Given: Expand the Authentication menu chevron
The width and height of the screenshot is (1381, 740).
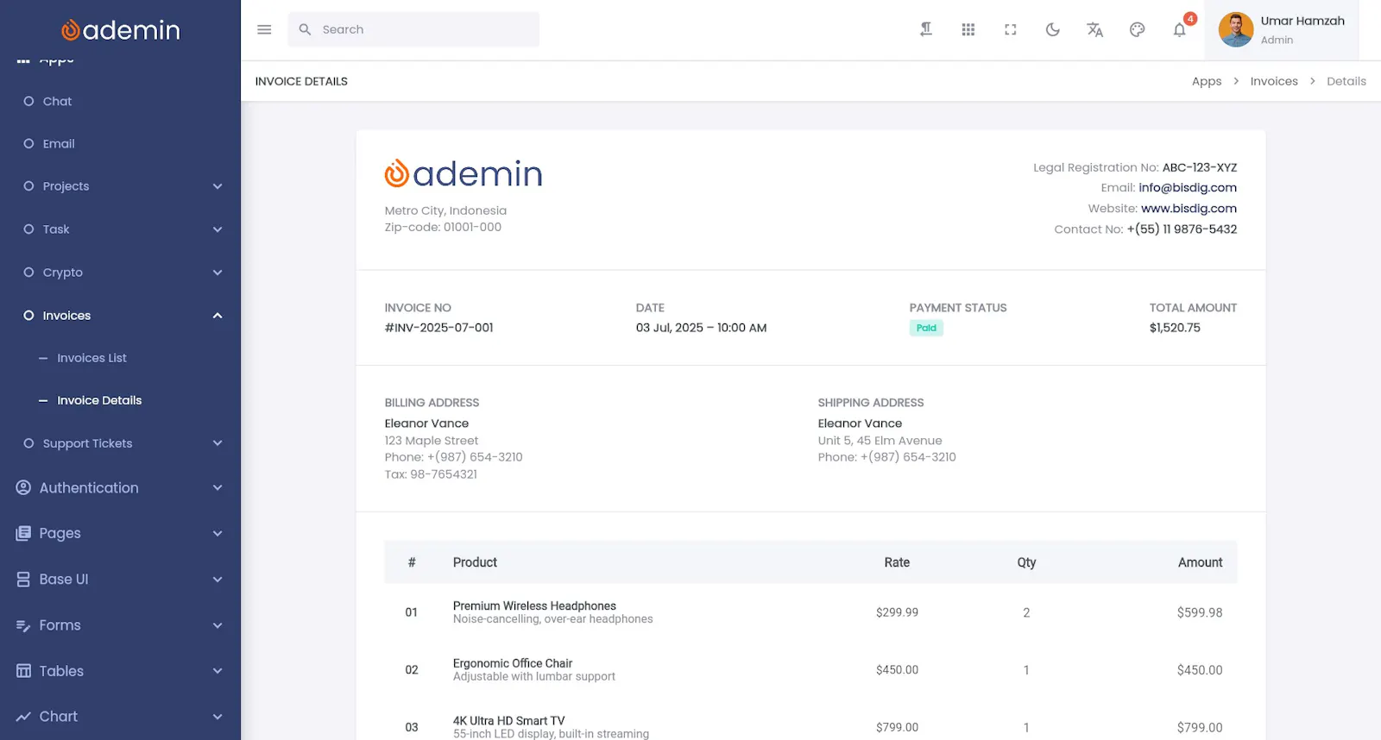Looking at the screenshot, I should coord(218,488).
